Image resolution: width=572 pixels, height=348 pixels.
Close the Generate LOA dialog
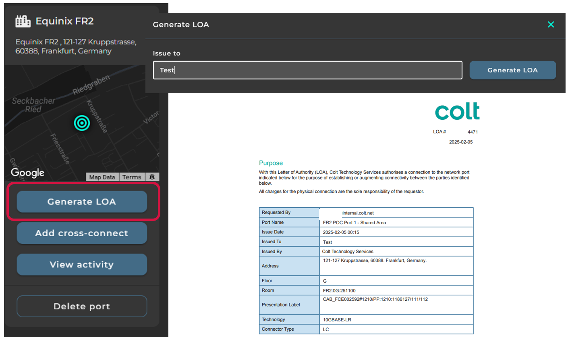pyautogui.click(x=551, y=25)
